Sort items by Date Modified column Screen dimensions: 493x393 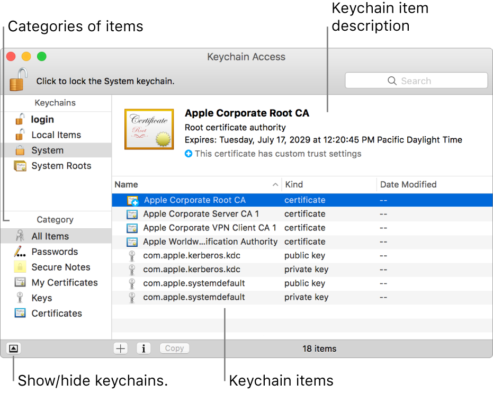click(435, 184)
